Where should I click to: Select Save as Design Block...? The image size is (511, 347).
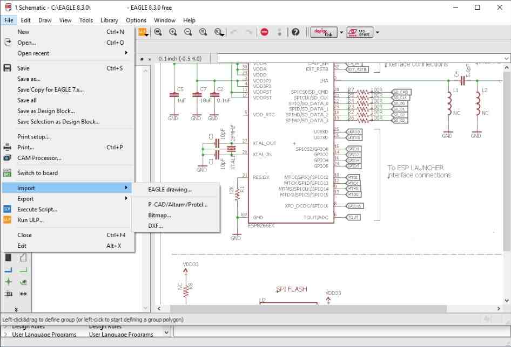point(68,111)
